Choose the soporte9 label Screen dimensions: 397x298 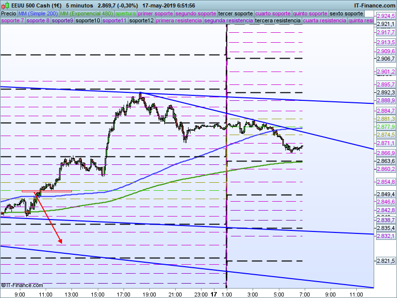point(63,20)
